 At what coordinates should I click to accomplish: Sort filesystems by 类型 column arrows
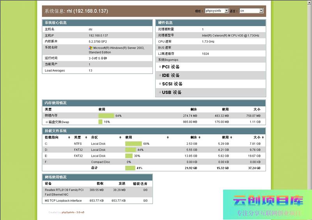tap(86, 137)
